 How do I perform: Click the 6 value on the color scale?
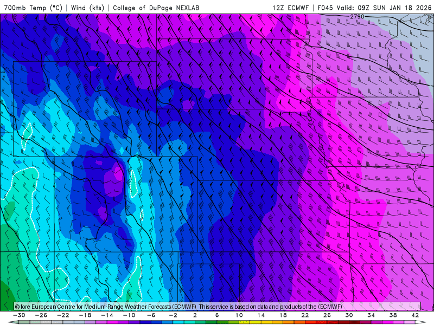217,315
